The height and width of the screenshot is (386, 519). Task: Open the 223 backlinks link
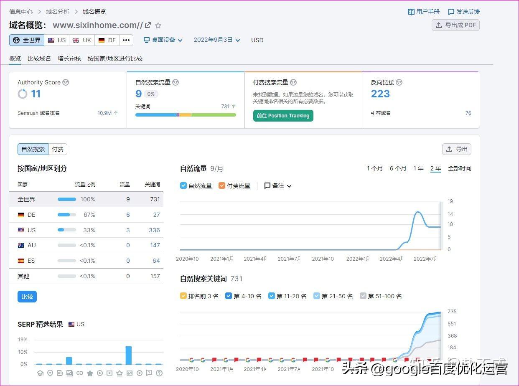[x=380, y=94]
